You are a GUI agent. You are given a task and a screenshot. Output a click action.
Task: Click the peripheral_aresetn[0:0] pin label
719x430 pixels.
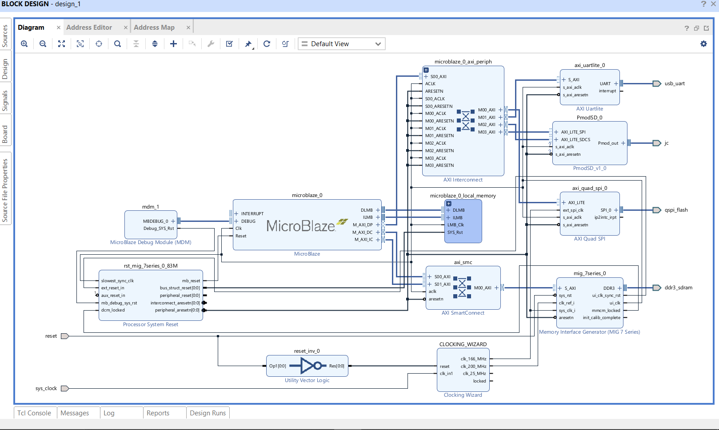pyautogui.click(x=177, y=310)
